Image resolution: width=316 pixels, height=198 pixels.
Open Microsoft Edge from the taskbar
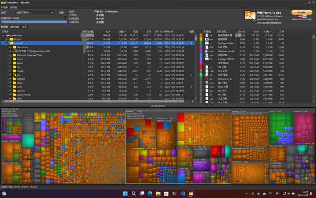[150, 194]
